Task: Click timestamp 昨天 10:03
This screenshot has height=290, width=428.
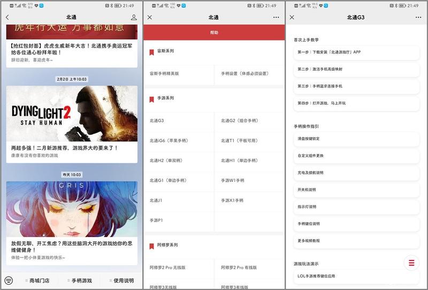Action: [x=72, y=174]
